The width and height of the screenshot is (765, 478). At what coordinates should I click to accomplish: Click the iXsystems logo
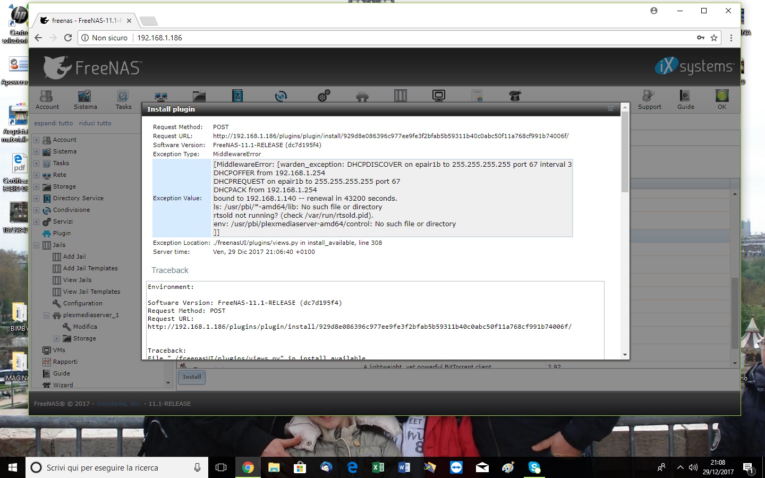[x=694, y=66]
